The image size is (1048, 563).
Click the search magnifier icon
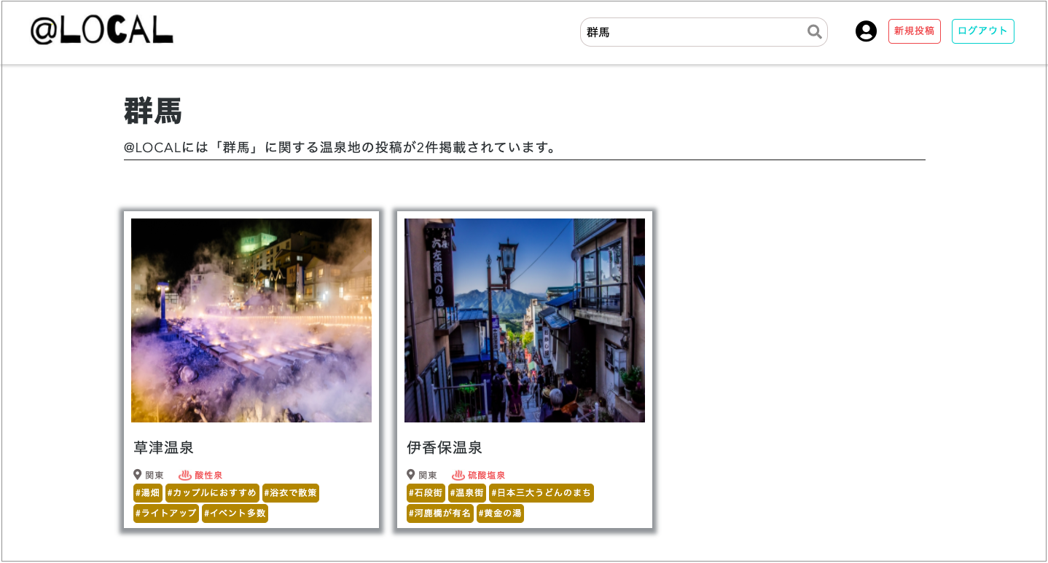point(813,32)
